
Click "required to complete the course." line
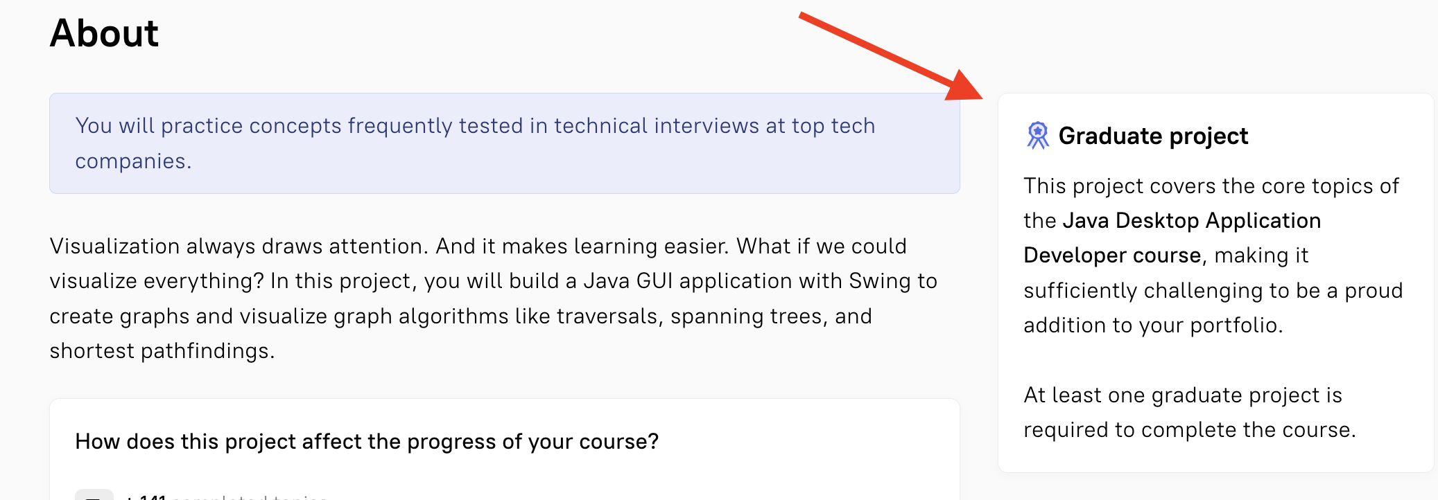[1189, 429]
